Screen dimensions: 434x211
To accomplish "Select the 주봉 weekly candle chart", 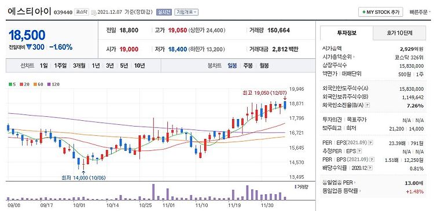I will [x=248, y=66].
